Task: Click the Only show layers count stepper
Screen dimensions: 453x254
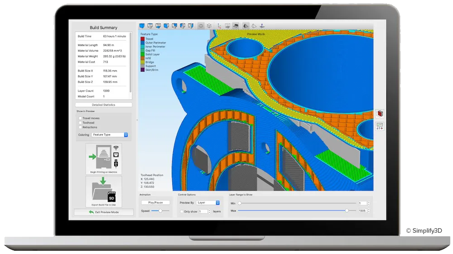Action: pyautogui.click(x=209, y=211)
